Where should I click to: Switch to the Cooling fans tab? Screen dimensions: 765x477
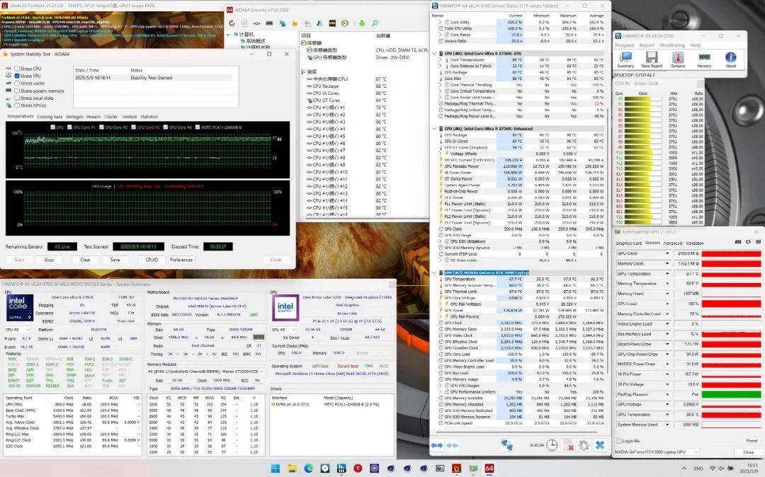(x=50, y=117)
